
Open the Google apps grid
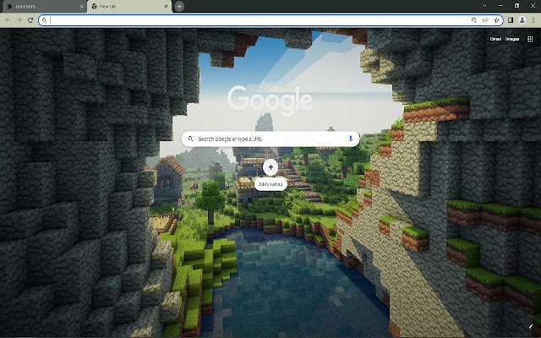pos(530,39)
